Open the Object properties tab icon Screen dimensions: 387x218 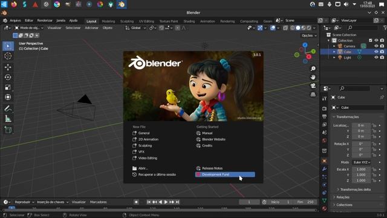pos(324,161)
